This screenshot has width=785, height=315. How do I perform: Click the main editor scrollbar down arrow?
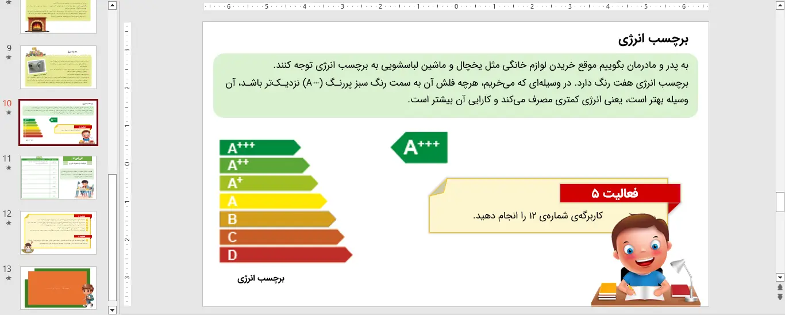click(x=780, y=277)
